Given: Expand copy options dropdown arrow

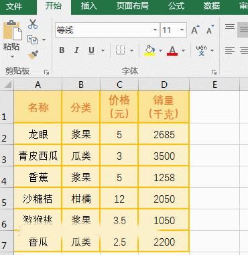Looking at the screenshot, I should pos(44,40).
